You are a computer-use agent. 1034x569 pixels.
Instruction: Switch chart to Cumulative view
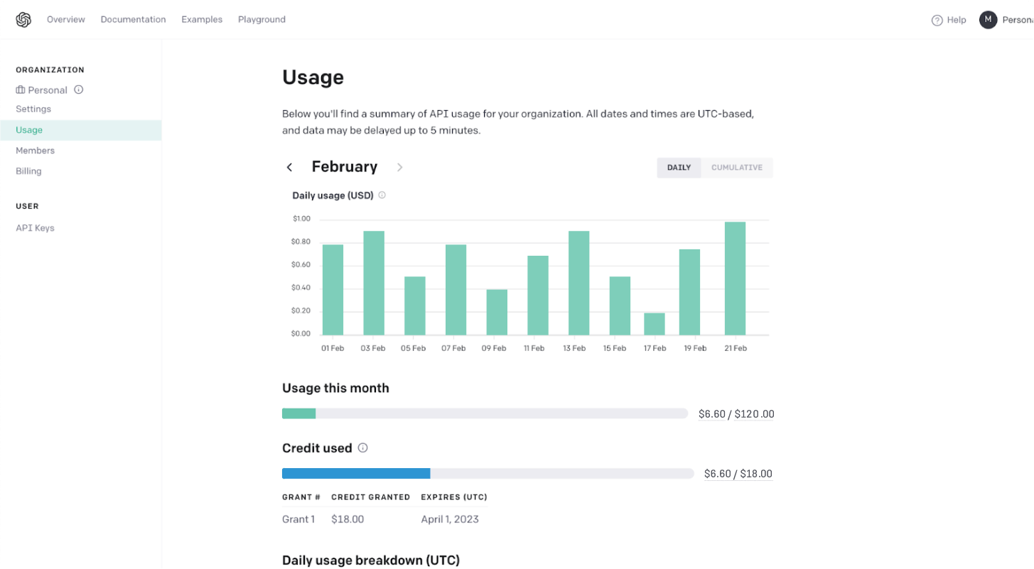(x=736, y=168)
